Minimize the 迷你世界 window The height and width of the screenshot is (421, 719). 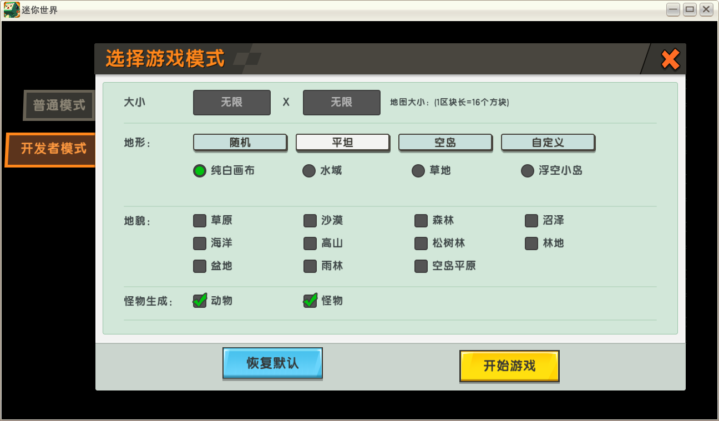click(x=674, y=9)
